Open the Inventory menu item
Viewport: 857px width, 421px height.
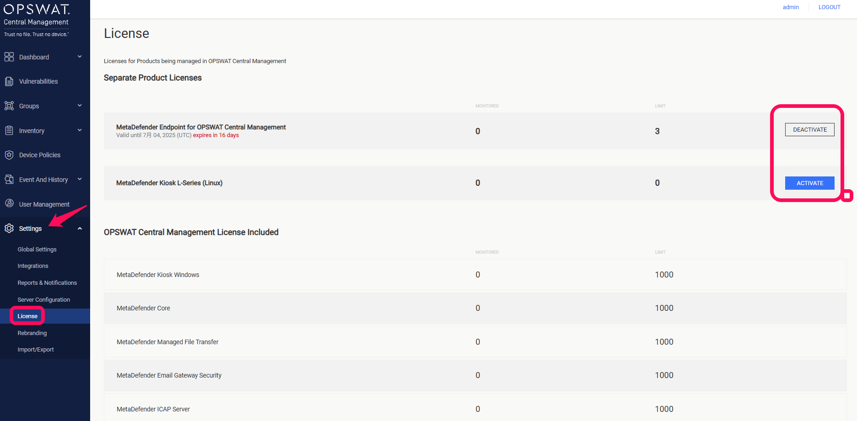[32, 131]
